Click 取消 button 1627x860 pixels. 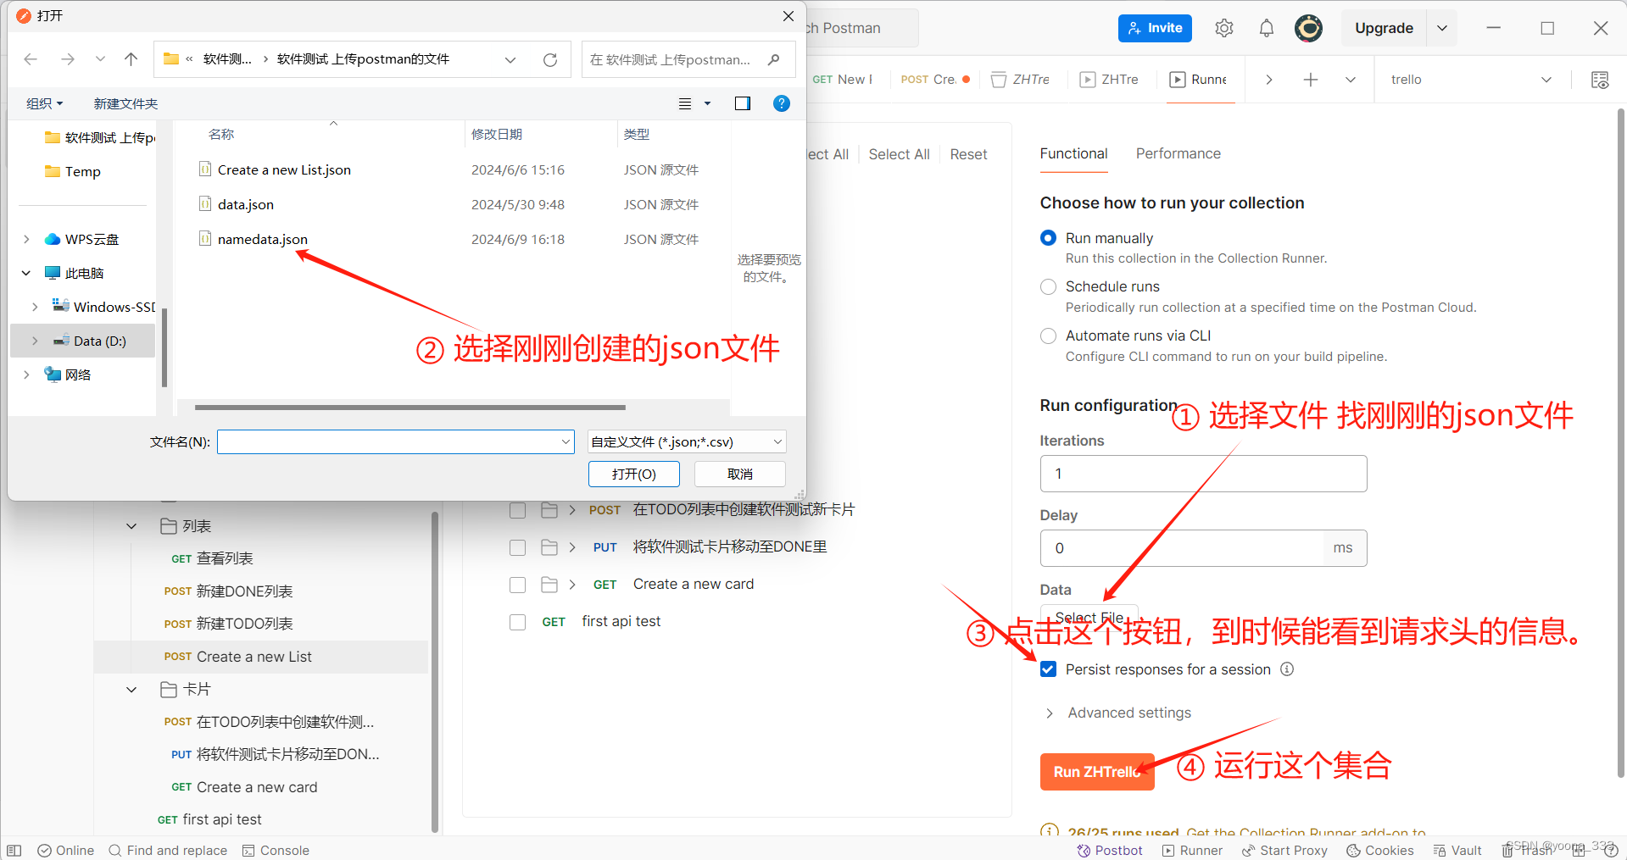point(740,474)
